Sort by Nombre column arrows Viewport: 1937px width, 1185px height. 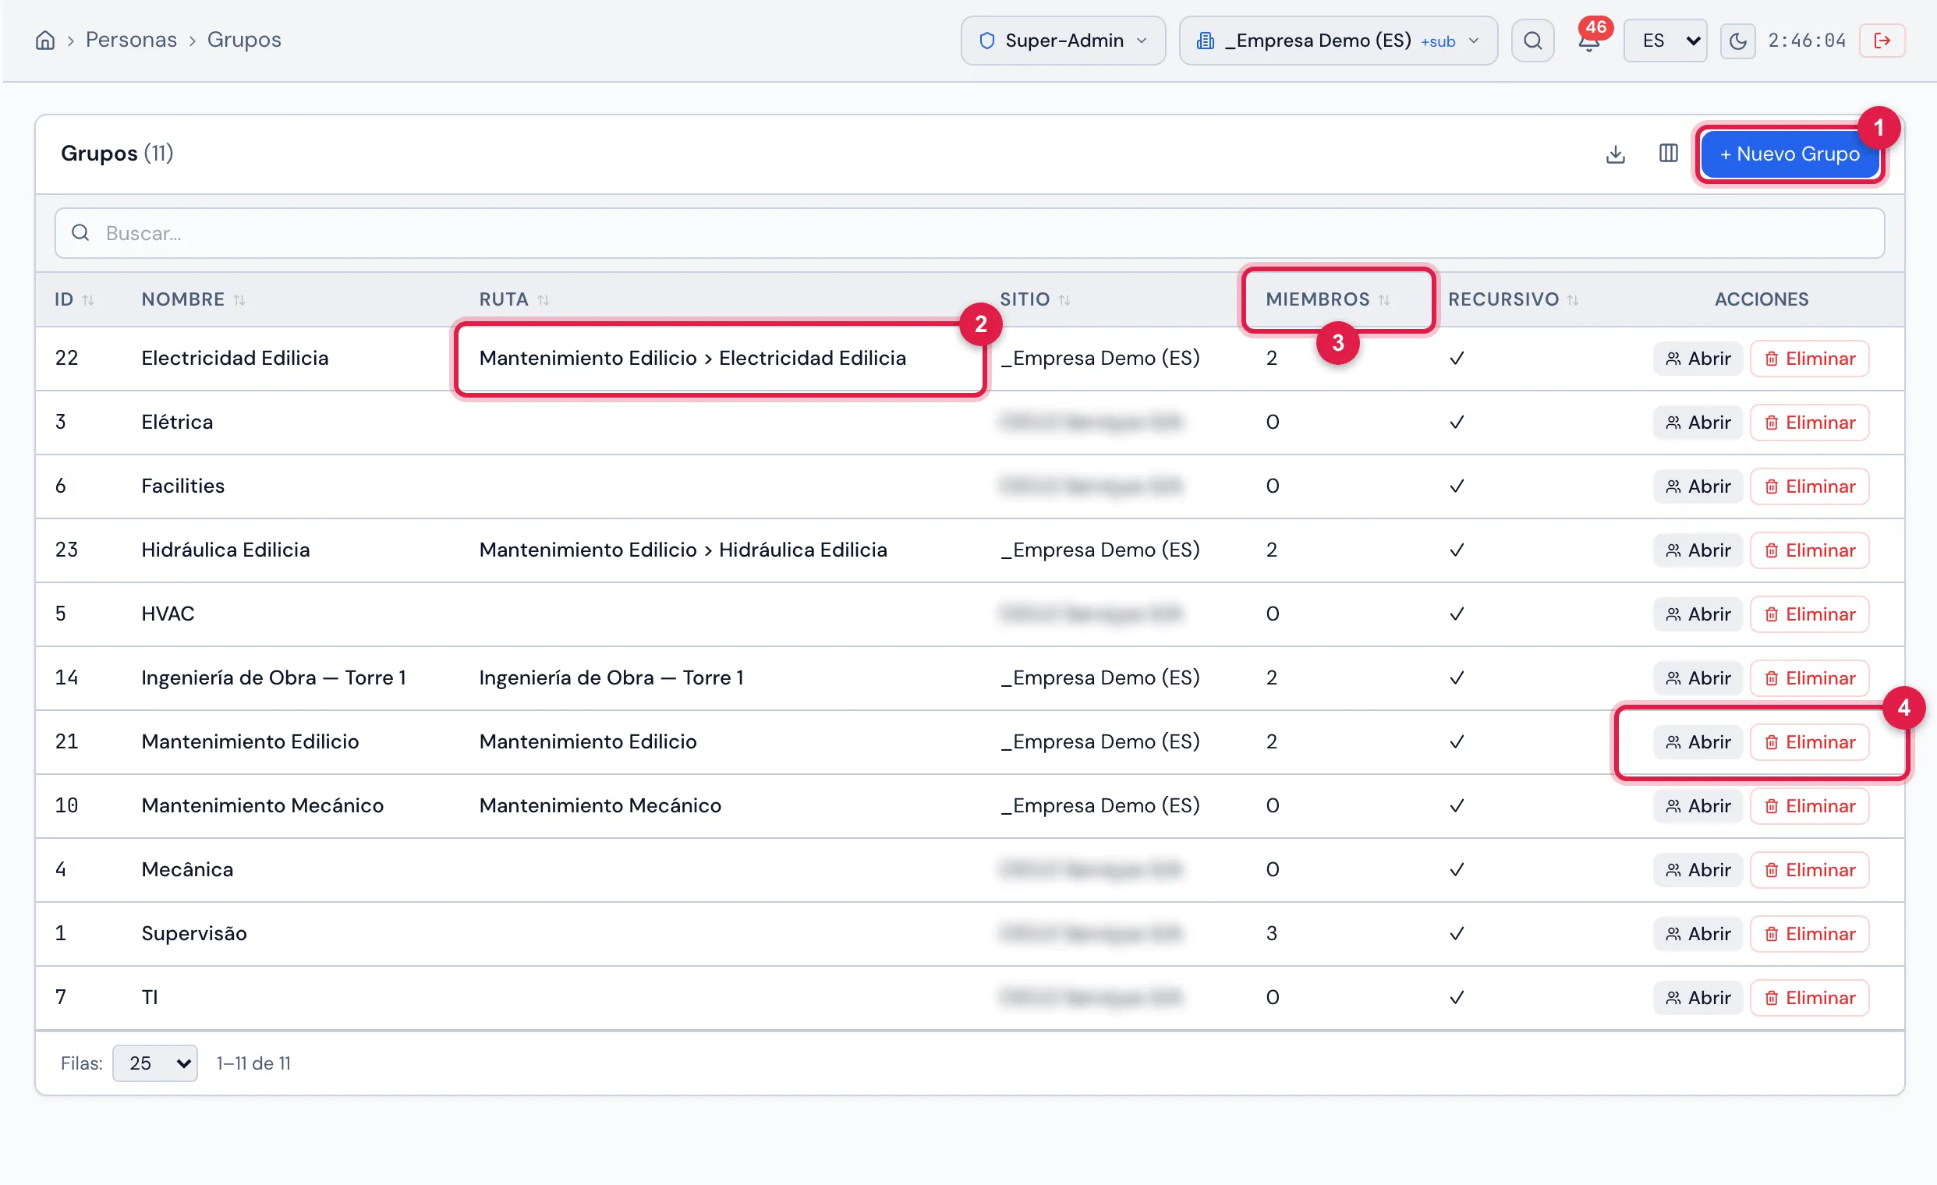pos(239,299)
